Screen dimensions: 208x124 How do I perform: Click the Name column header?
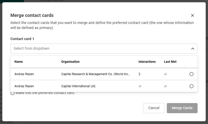click(19, 62)
